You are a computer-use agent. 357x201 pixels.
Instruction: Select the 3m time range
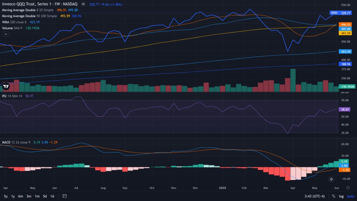29,196
